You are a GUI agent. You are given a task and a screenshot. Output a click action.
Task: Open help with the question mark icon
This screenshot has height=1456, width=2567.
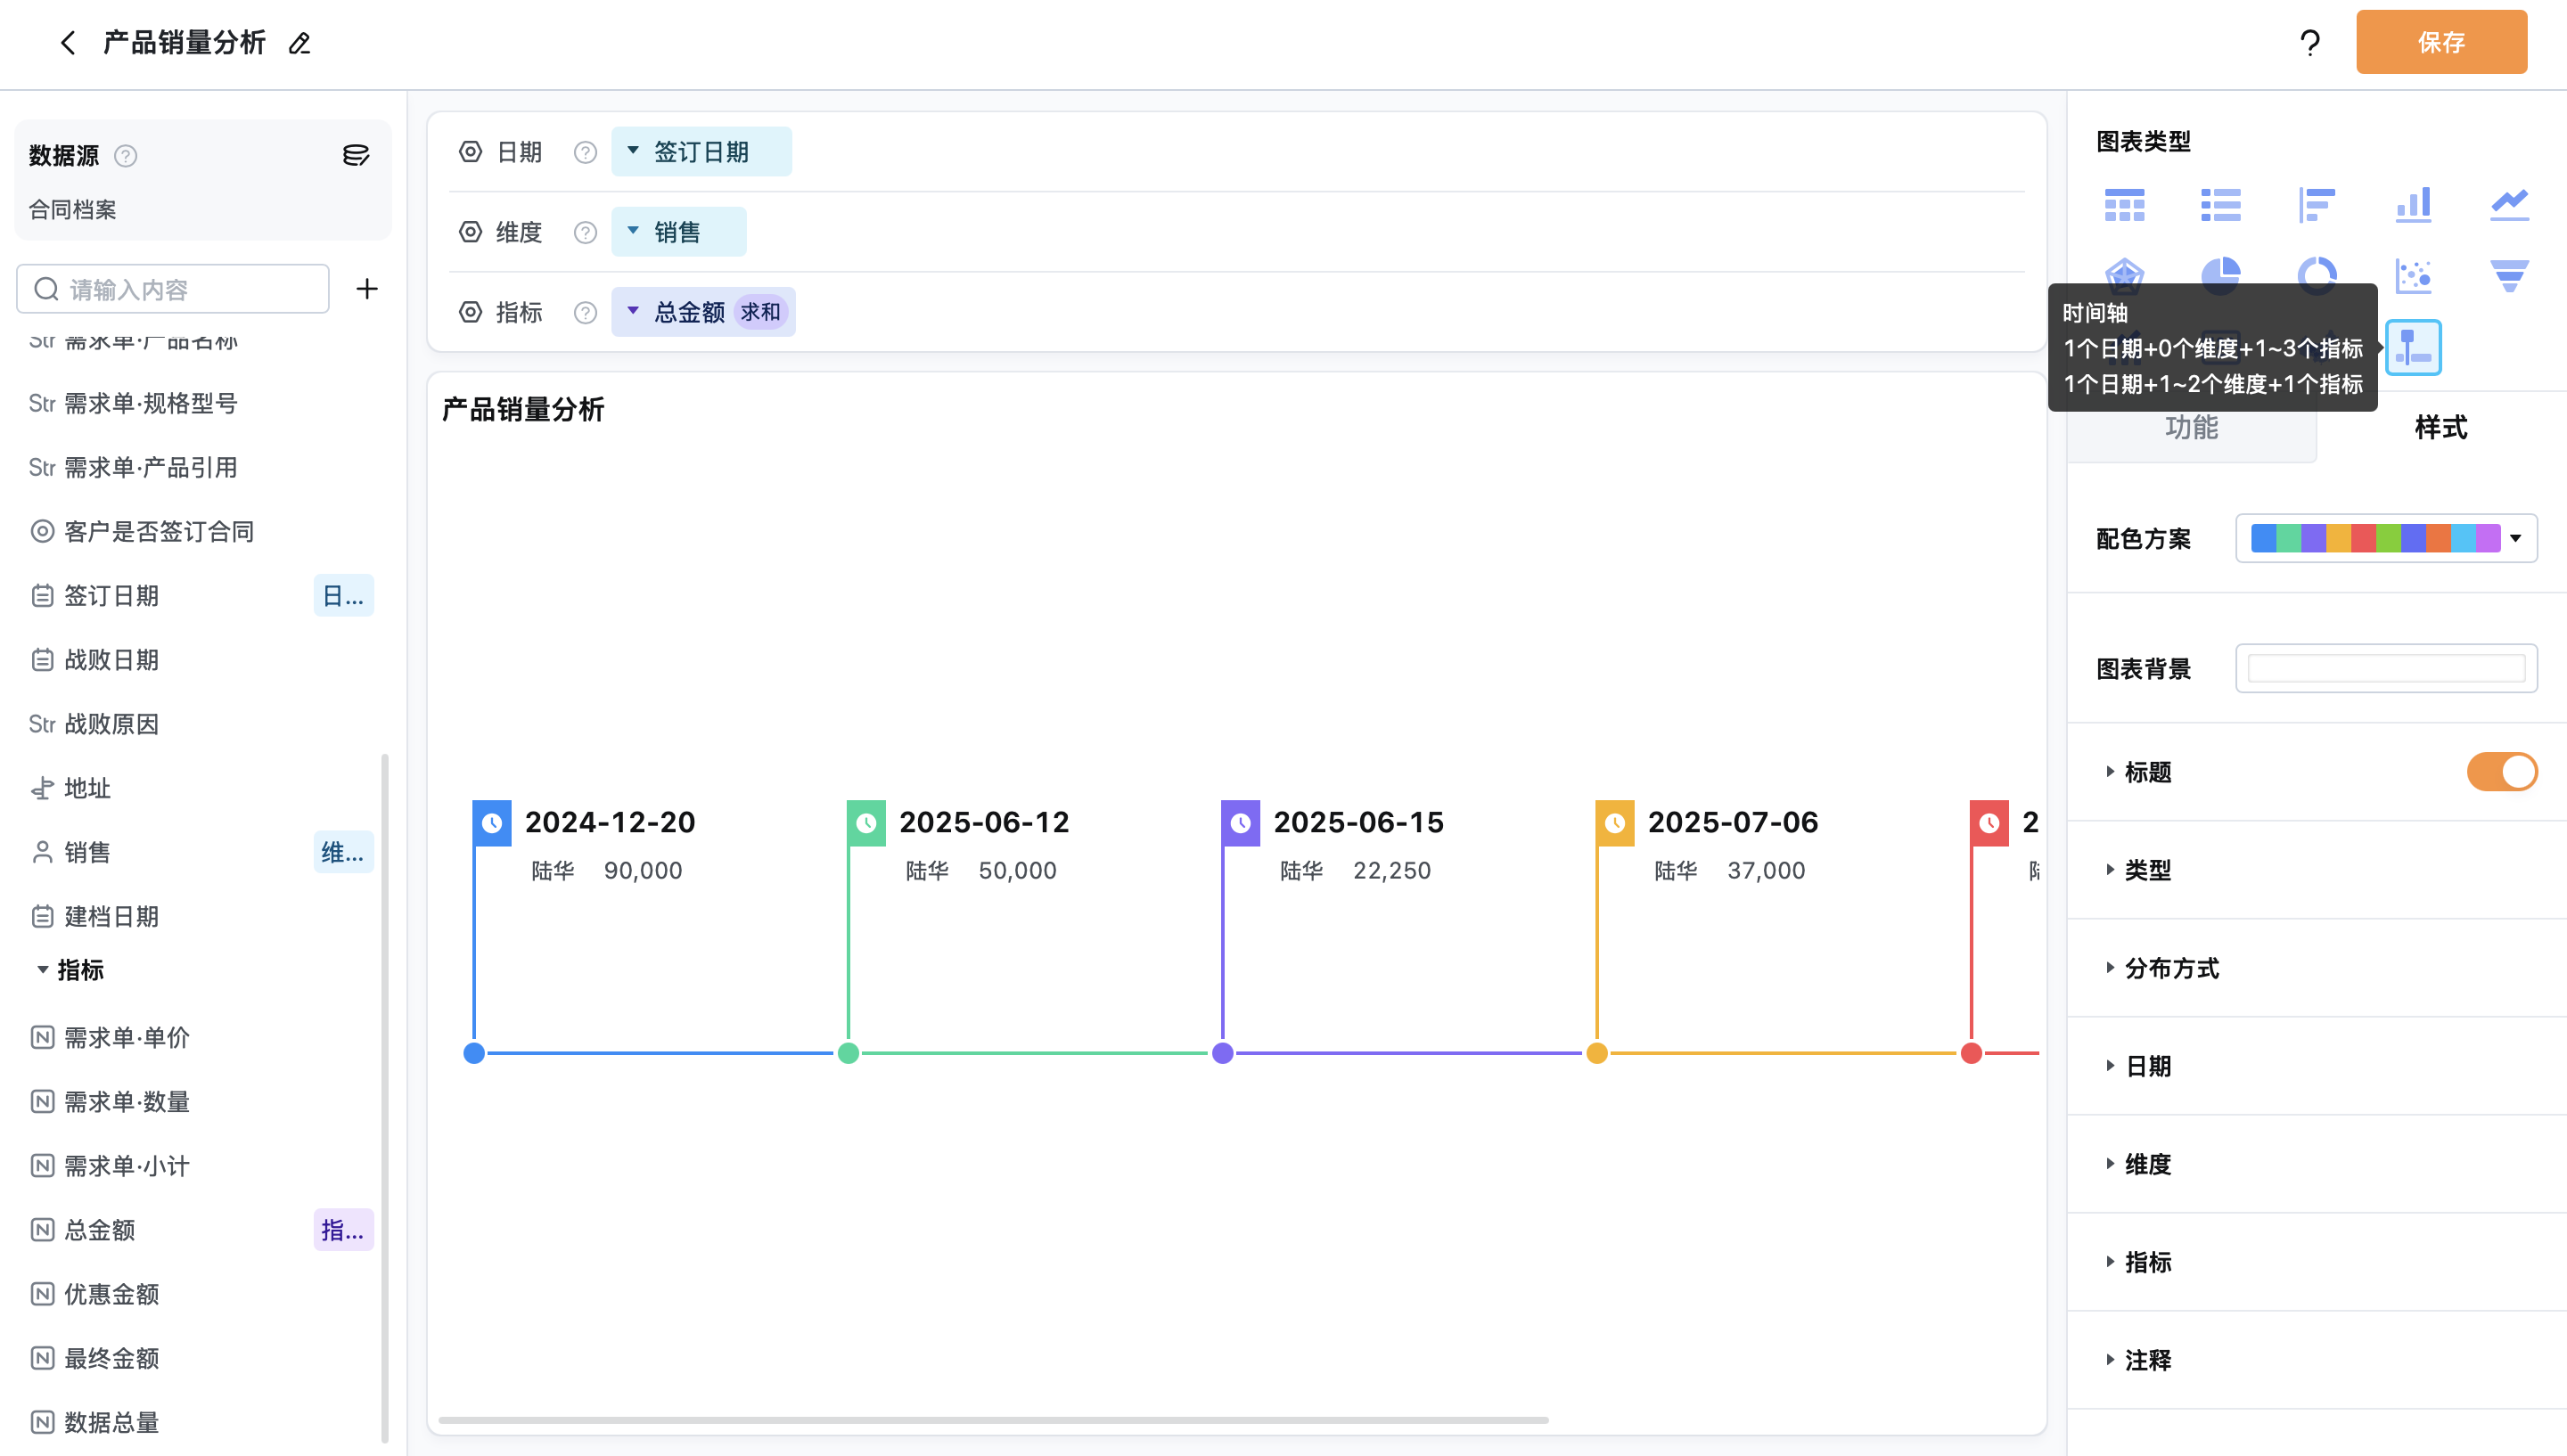click(x=2309, y=43)
